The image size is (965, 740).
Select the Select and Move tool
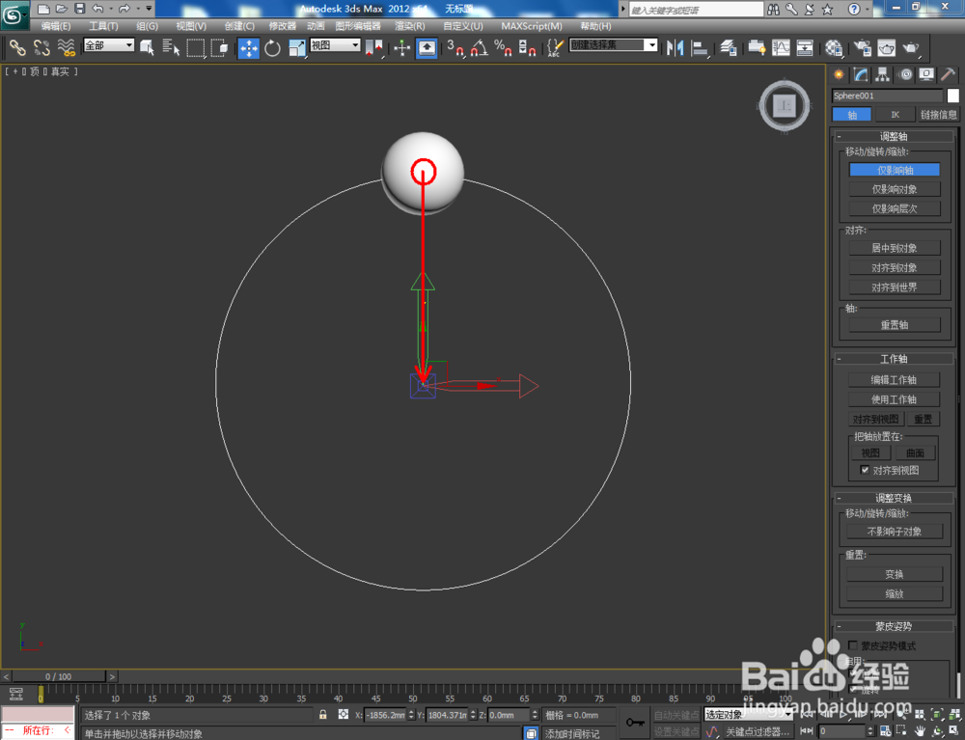(248, 48)
